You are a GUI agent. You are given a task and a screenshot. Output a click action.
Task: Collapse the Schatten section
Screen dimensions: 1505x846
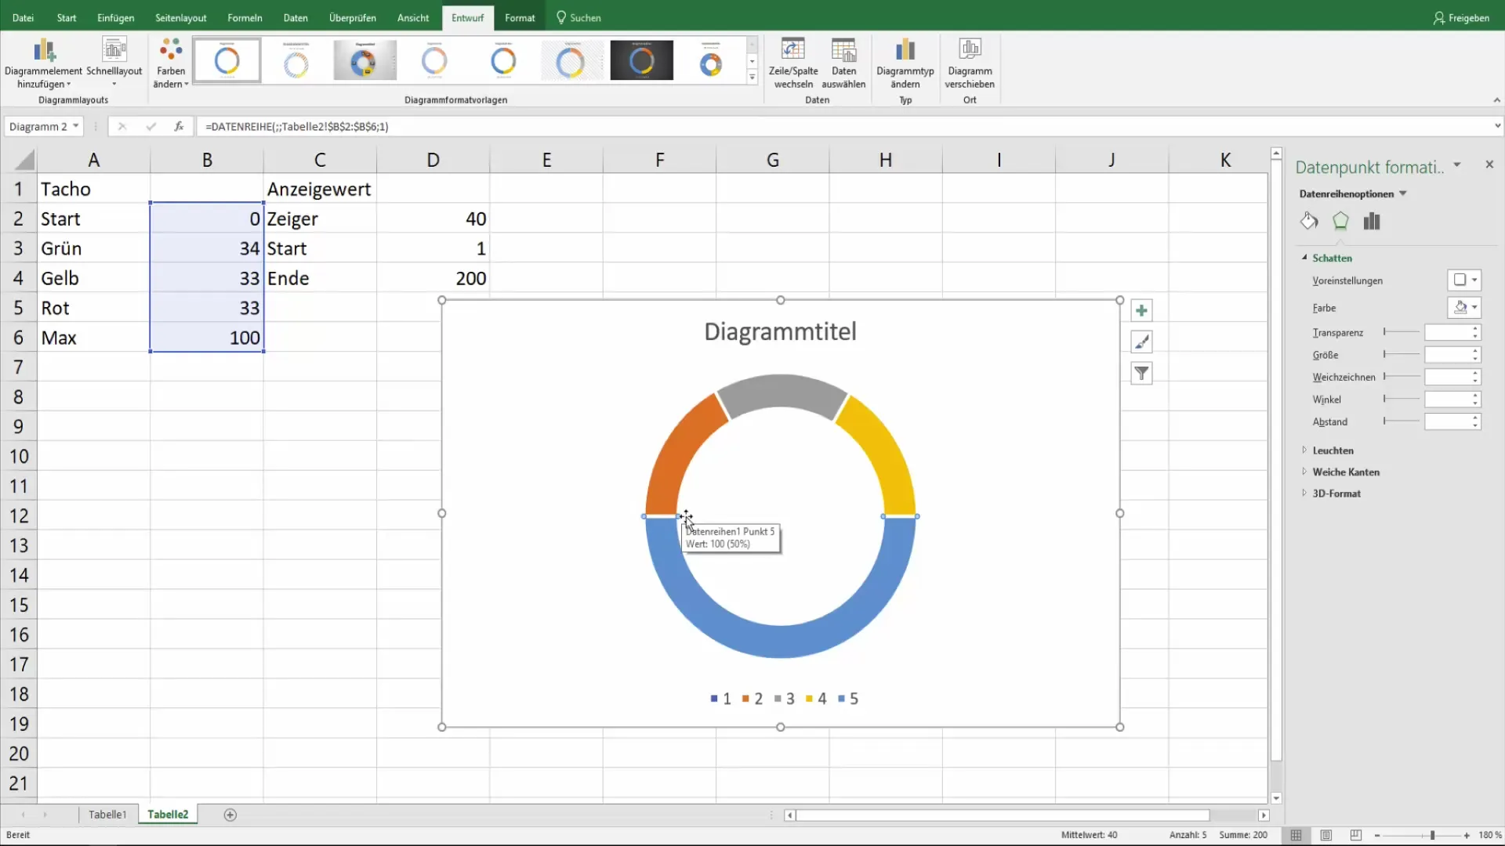tap(1304, 258)
